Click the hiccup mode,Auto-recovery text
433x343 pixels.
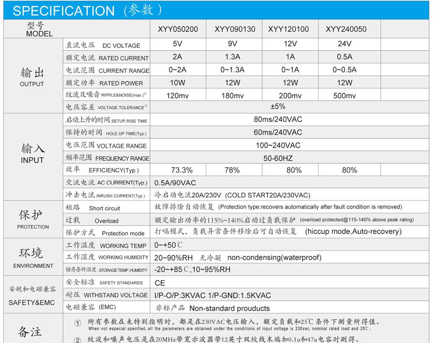[353, 231]
